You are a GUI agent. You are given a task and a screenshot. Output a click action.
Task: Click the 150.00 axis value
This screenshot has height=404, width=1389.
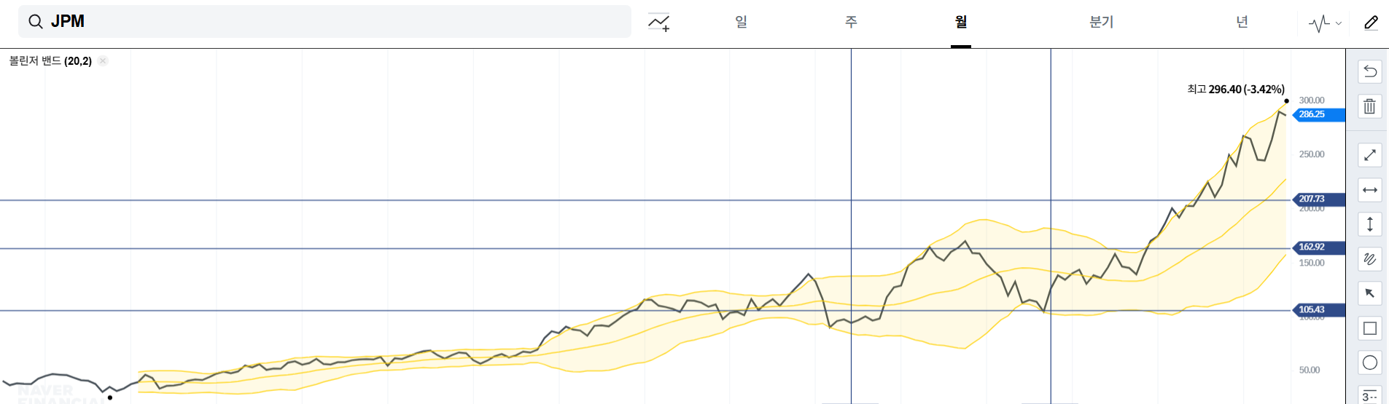1312,263
